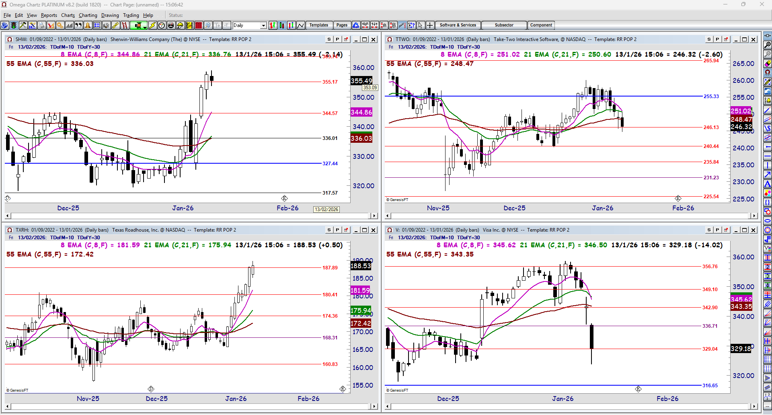Click the SHW chart horizontal scrollbar
The height and width of the screenshot is (415, 772).
pyautogui.click(x=191, y=216)
